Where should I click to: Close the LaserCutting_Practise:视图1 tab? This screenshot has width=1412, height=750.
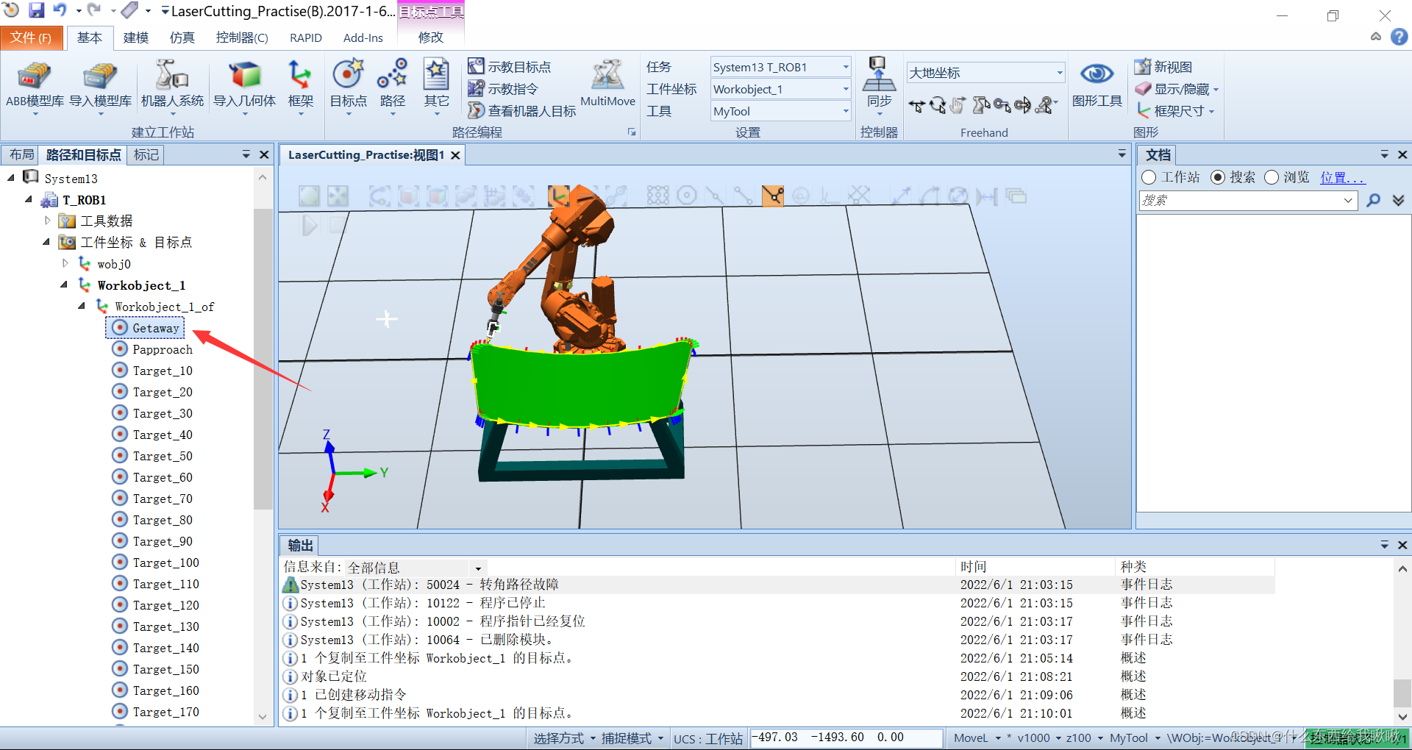pos(455,155)
